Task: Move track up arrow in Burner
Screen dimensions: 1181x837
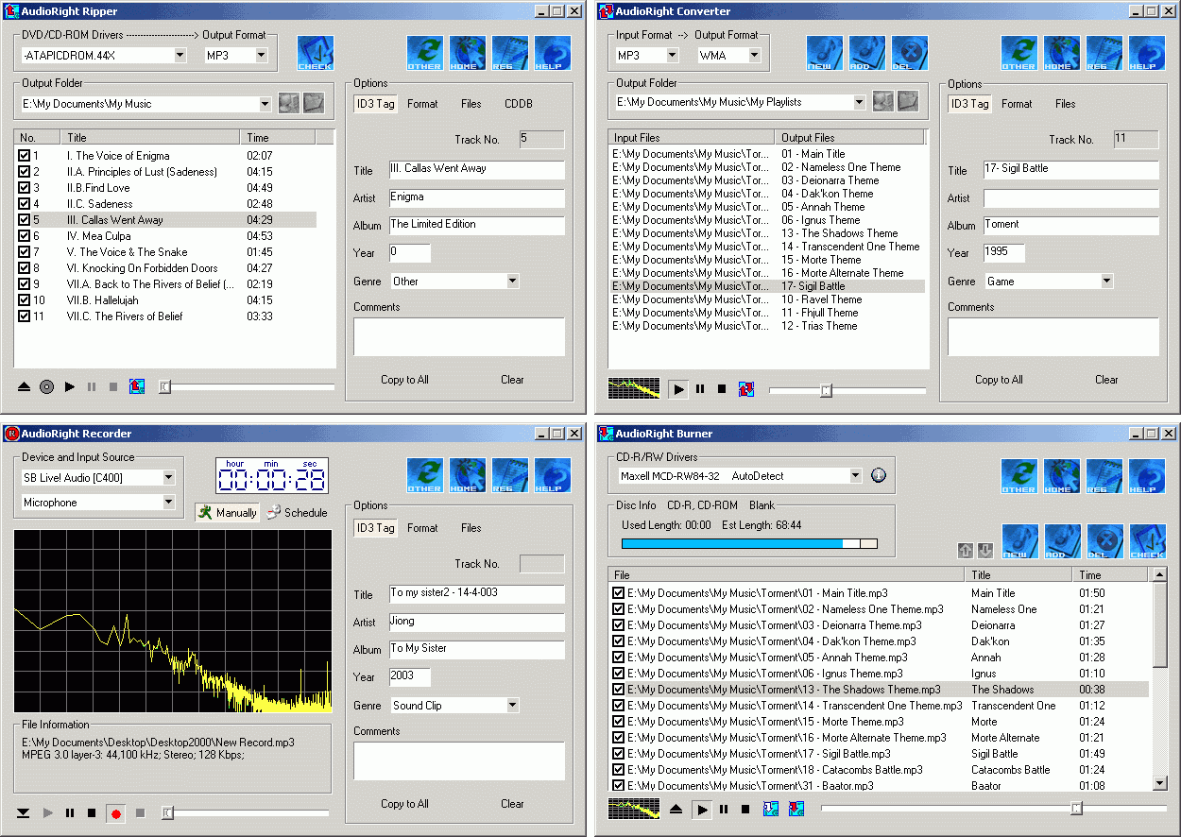Action: click(x=966, y=551)
